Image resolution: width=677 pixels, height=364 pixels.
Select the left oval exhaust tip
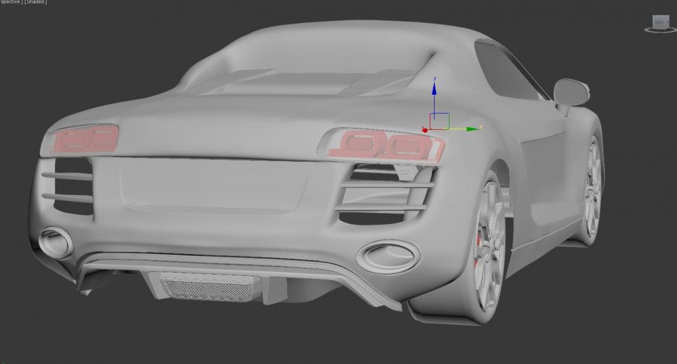pos(56,242)
